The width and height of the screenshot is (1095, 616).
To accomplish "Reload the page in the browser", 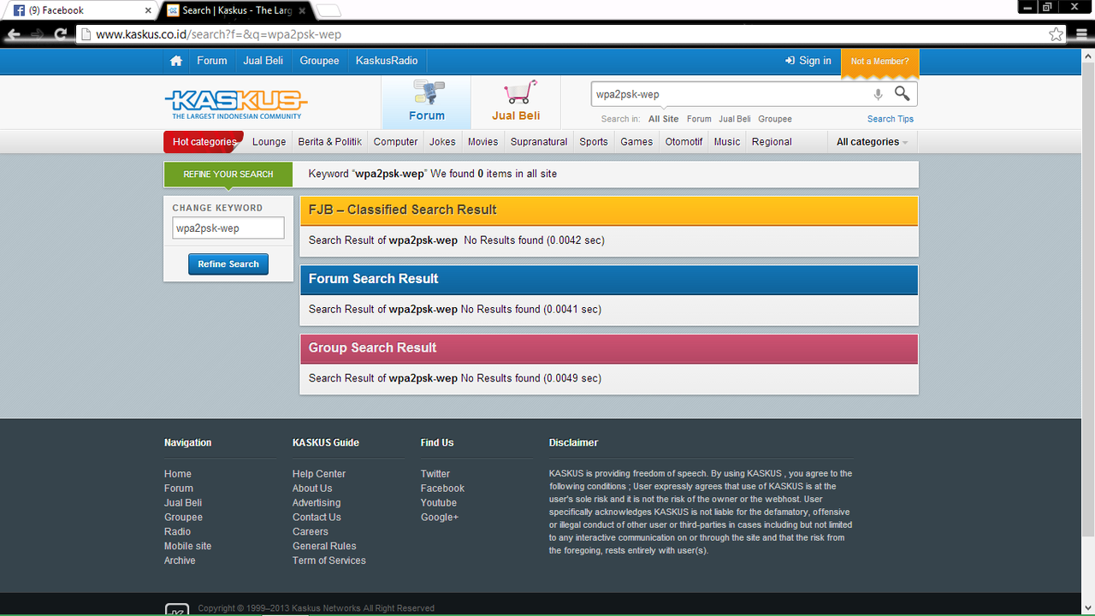I will pyautogui.click(x=60, y=34).
